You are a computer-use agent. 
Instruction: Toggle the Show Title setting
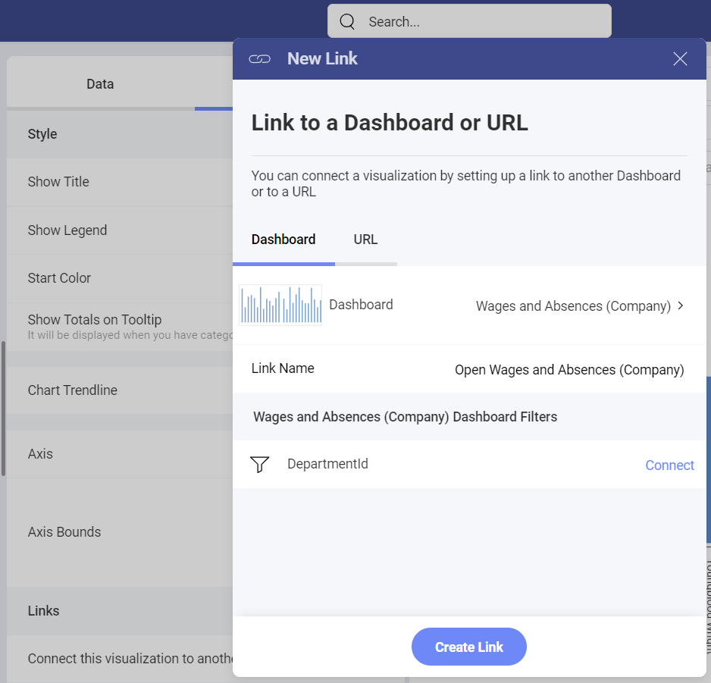pos(58,182)
